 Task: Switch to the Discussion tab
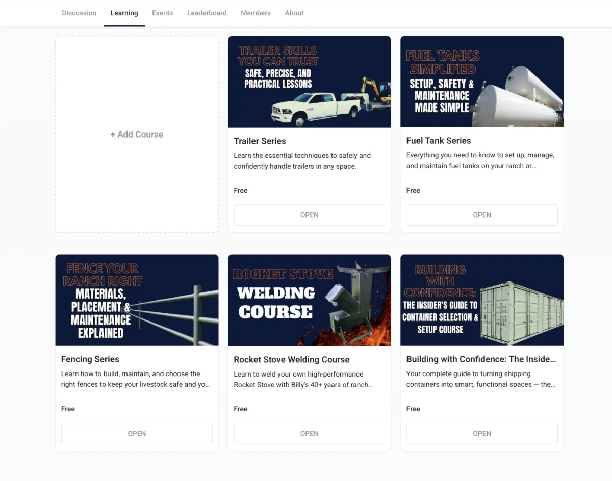point(79,13)
